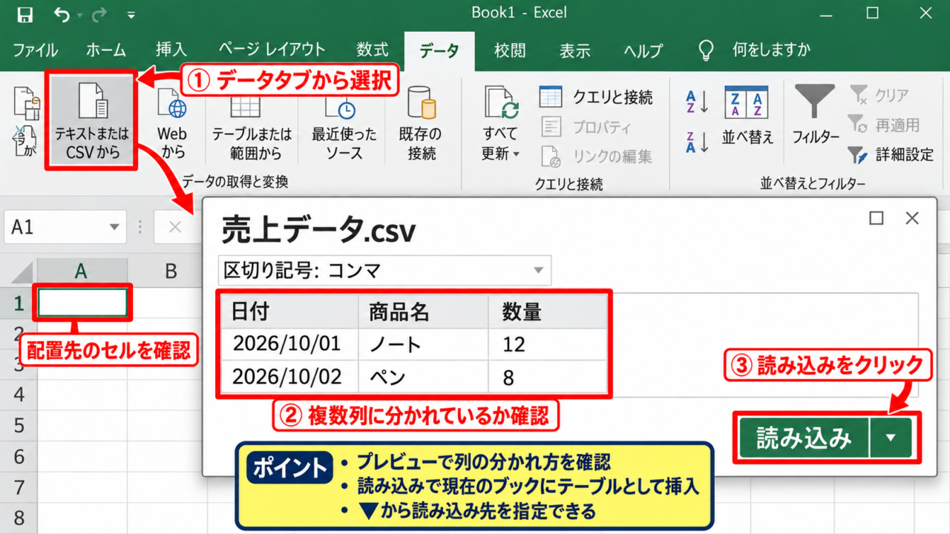Switch to the 挿入 ribbon tab
This screenshot has width=950, height=534.
(171, 50)
